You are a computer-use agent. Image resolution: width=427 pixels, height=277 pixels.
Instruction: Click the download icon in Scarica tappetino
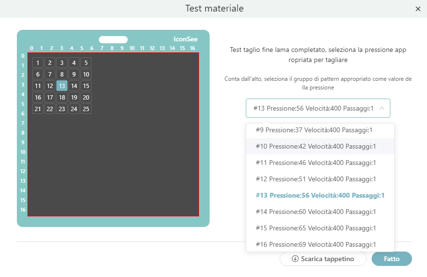point(295,259)
